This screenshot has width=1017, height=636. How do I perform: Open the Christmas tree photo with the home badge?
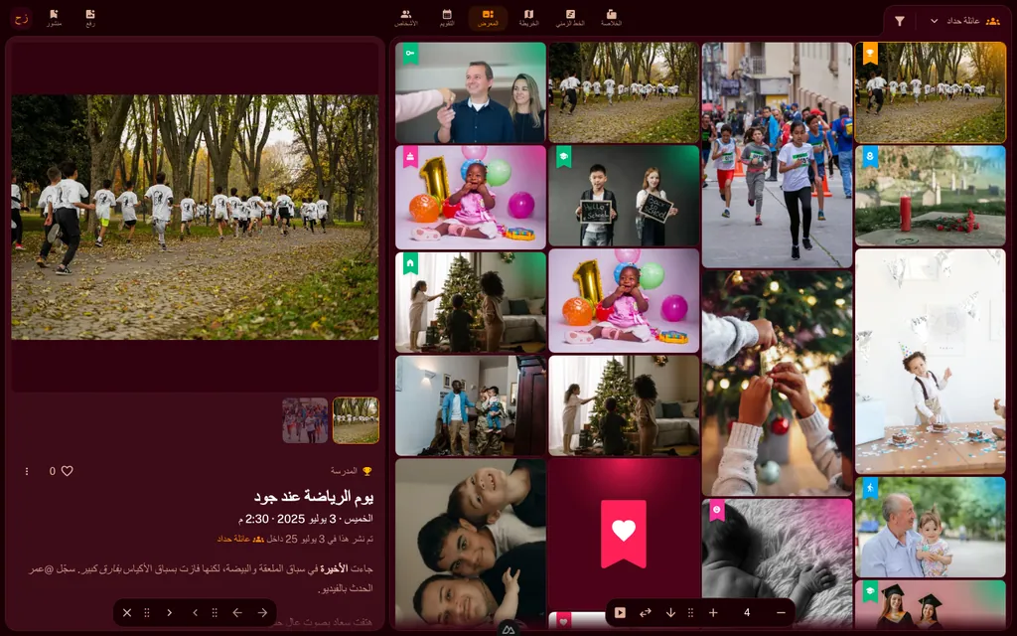pyautogui.click(x=471, y=302)
